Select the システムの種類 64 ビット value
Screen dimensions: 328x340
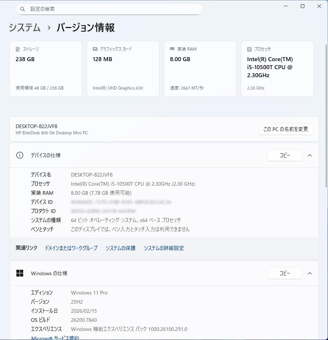pos(126,220)
